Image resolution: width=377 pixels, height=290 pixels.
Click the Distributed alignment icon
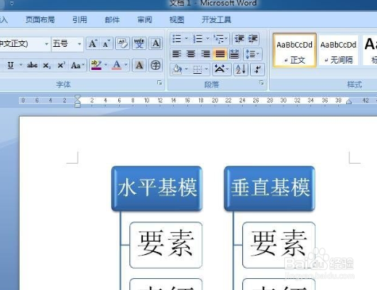click(234, 54)
